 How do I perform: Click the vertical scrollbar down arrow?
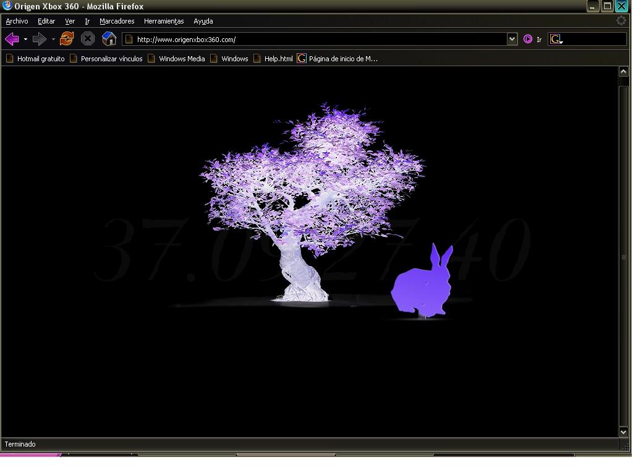pyautogui.click(x=624, y=431)
